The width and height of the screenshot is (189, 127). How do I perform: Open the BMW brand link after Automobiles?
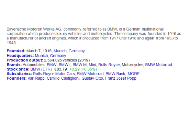coord(52,65)
